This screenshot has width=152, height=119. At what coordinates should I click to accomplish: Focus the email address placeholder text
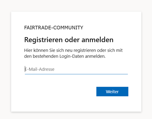coord(40,69)
